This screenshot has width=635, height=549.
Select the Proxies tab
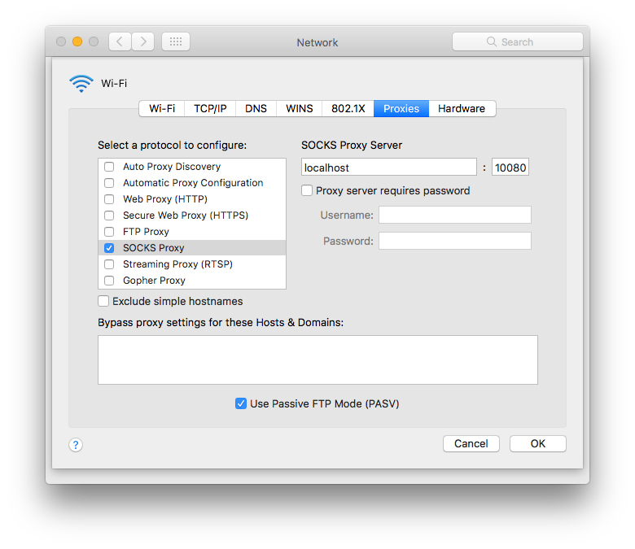(401, 108)
